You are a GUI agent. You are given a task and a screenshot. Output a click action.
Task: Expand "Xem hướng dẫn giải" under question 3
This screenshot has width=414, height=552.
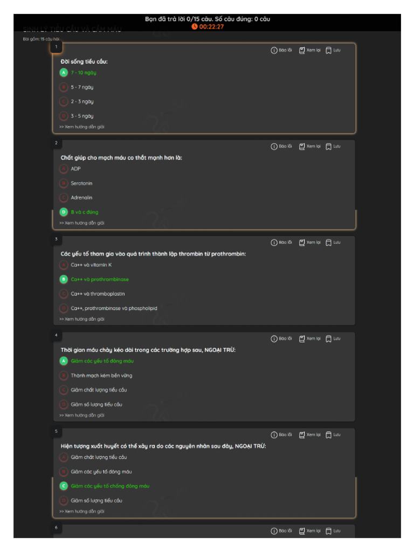coord(82,319)
